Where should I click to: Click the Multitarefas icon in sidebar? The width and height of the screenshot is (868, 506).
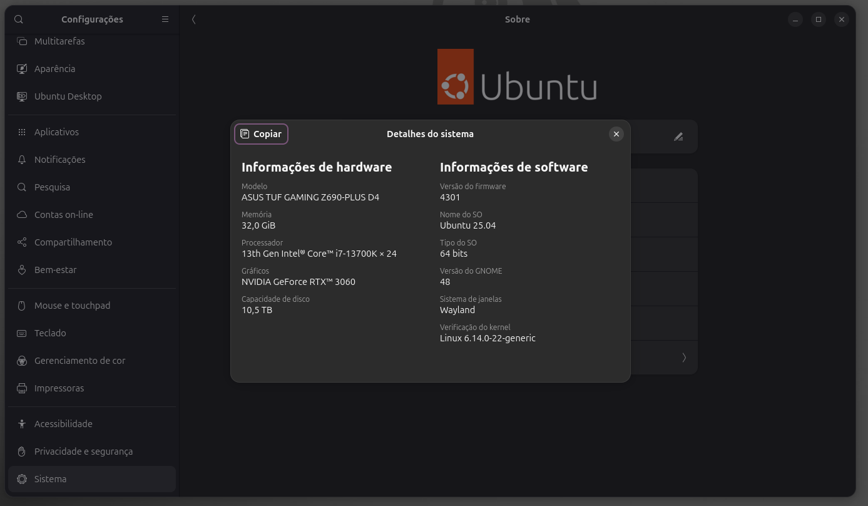tap(22, 41)
